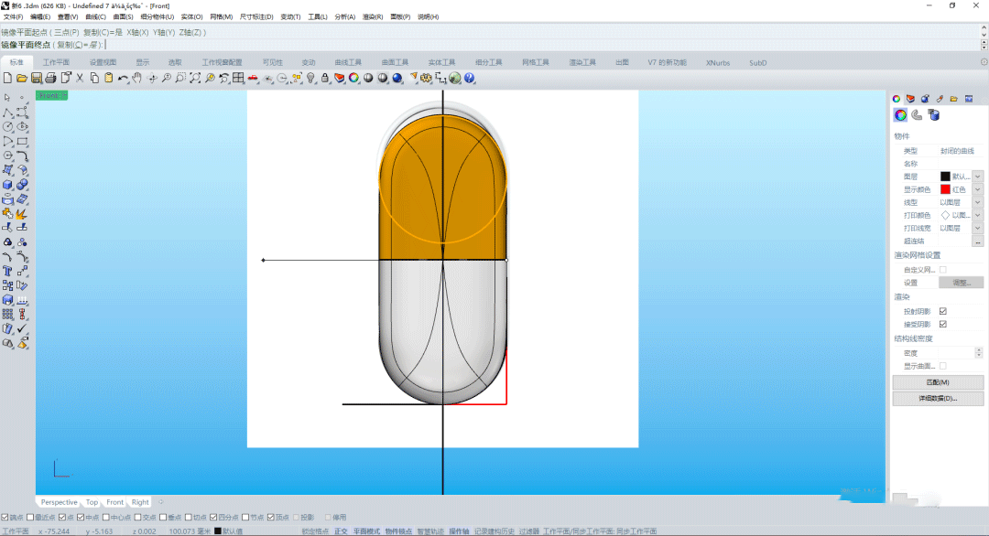The image size is (989, 536).
Task: Expand the 图层 layer dropdown
Action: coord(978,177)
